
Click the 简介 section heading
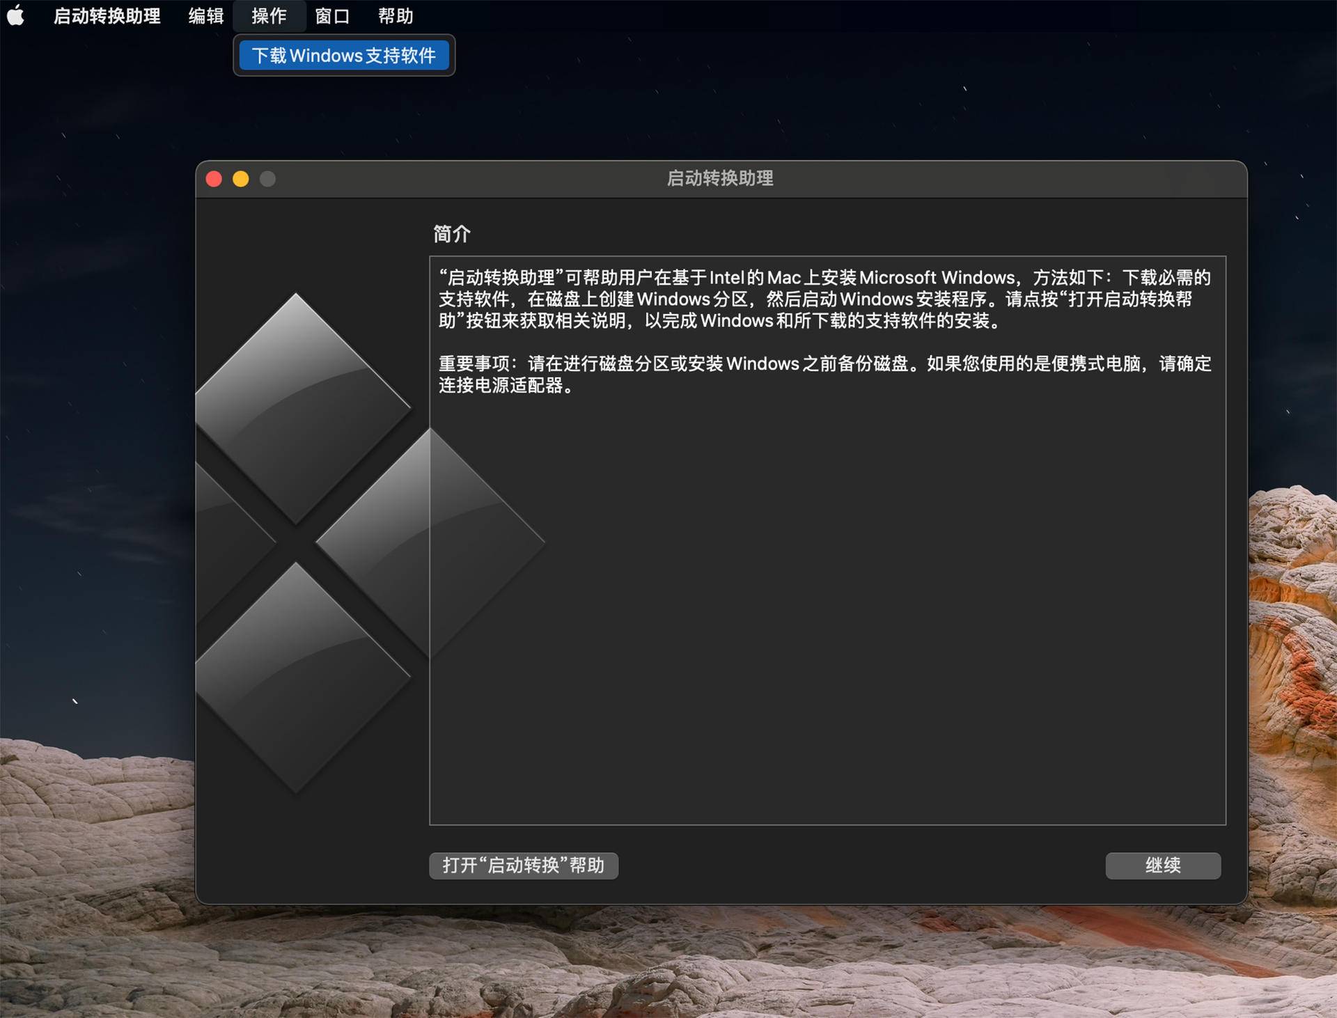point(451,234)
